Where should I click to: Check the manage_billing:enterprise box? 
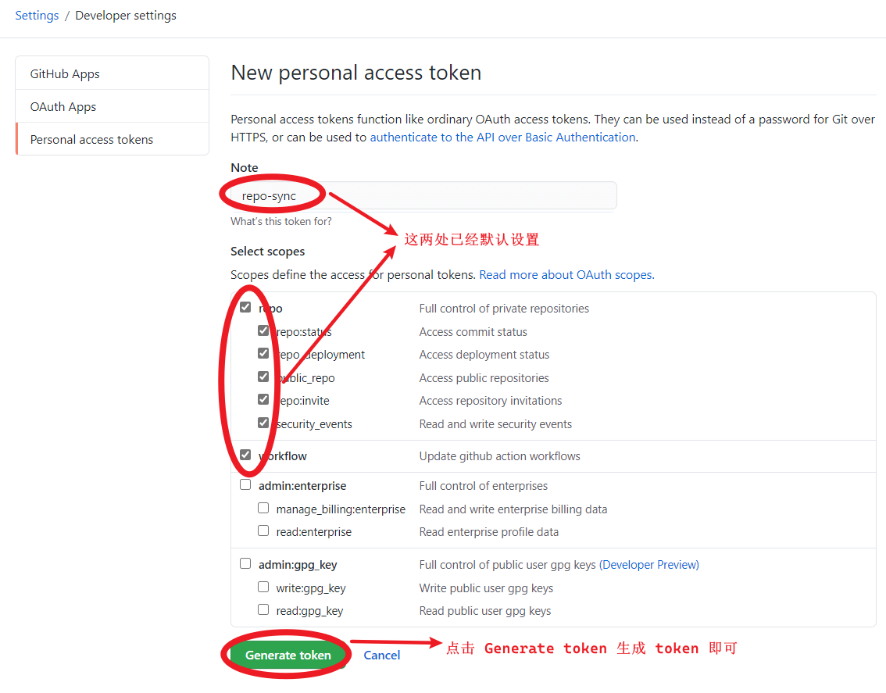coord(263,508)
